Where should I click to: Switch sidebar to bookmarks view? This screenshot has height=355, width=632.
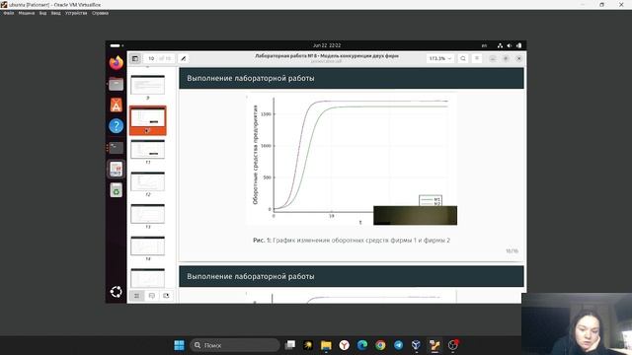pyautogui.click(x=166, y=296)
